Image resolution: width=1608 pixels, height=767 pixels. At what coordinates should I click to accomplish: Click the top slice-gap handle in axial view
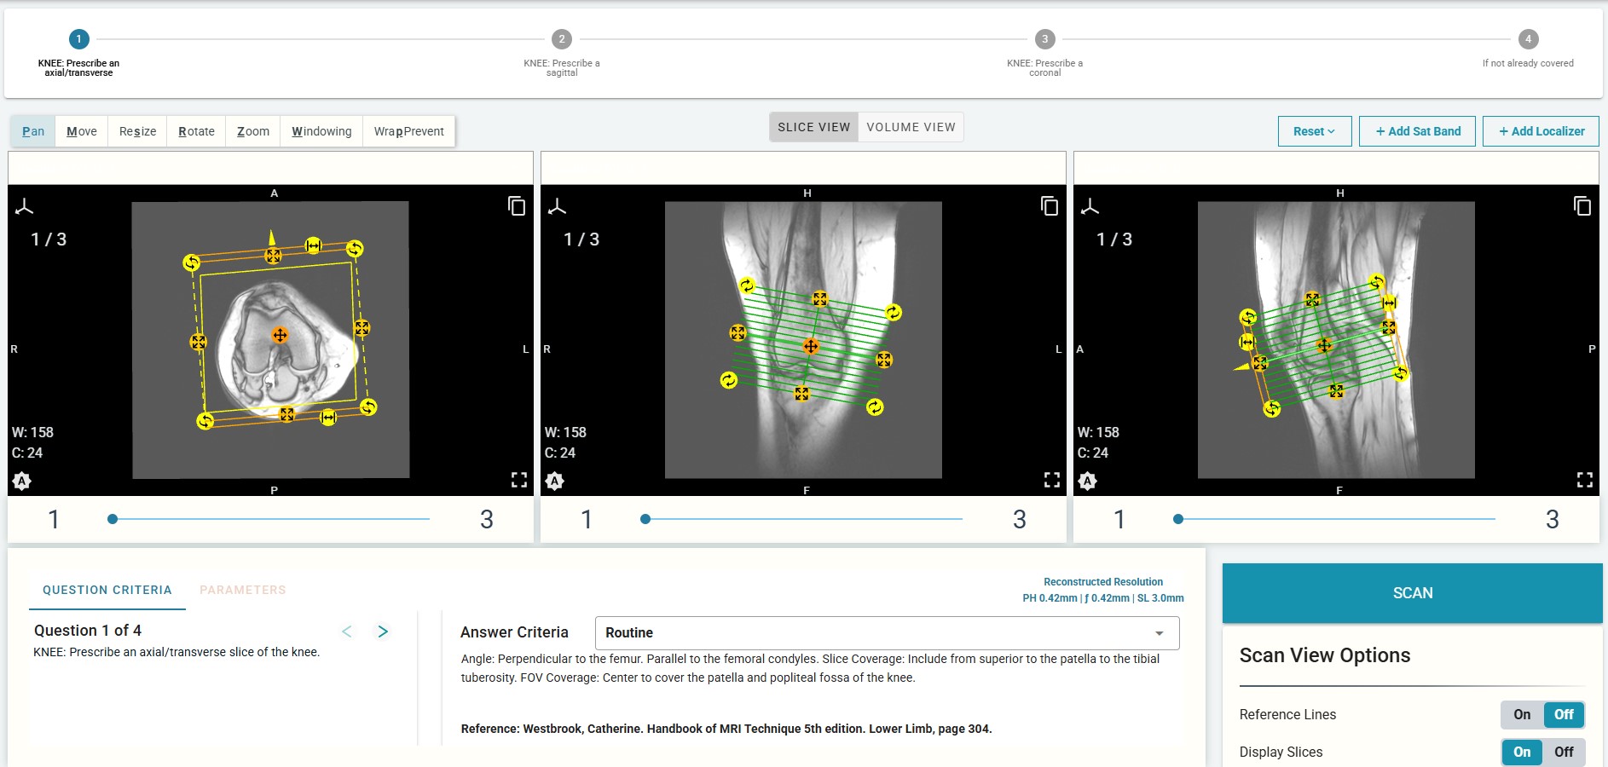point(313,245)
